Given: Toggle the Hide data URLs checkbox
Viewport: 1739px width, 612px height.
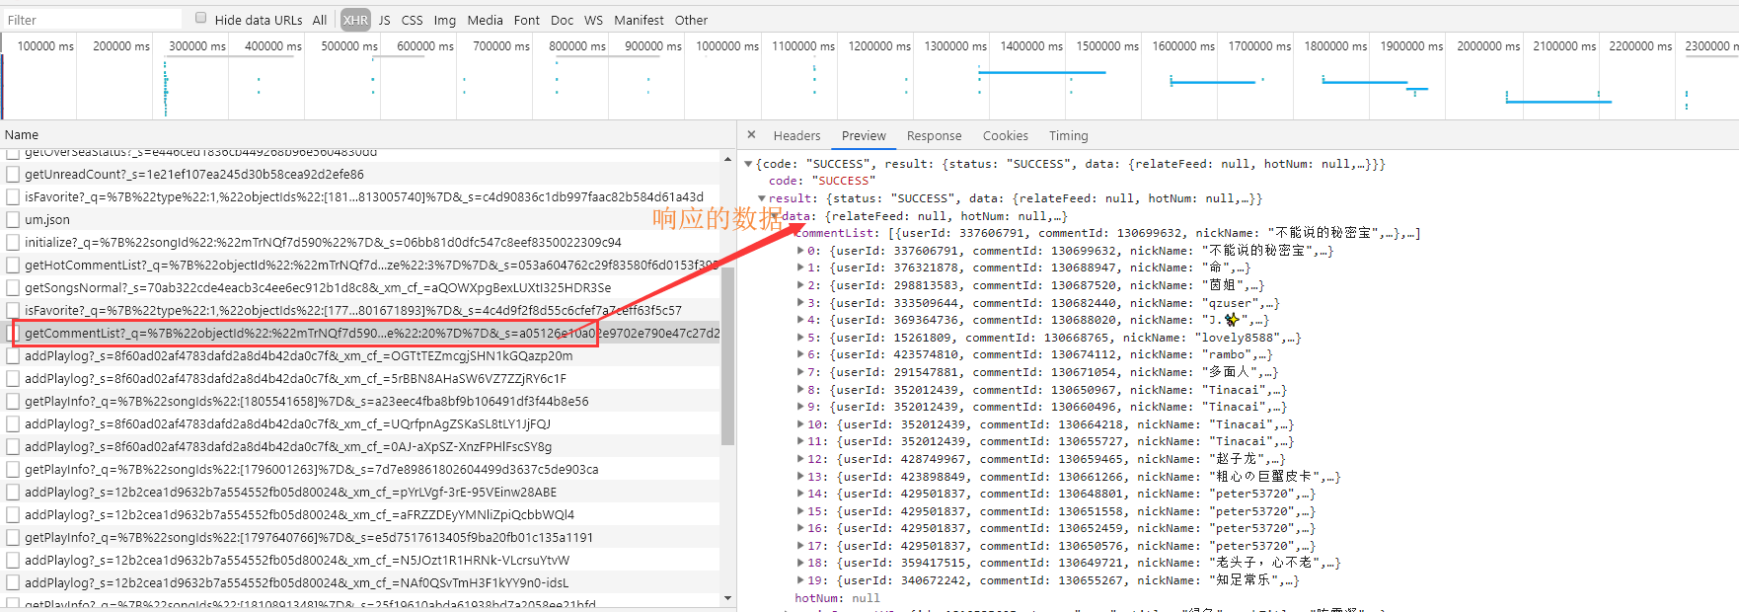Looking at the screenshot, I should [201, 18].
